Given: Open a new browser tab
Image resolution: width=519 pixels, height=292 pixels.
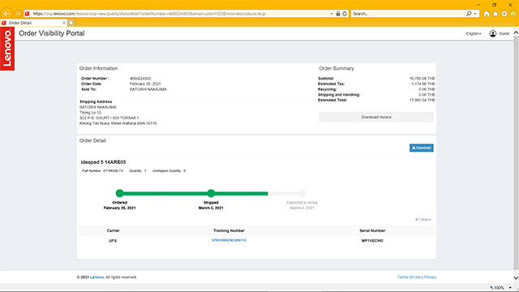Looking at the screenshot, I should pyautogui.click(x=71, y=23).
